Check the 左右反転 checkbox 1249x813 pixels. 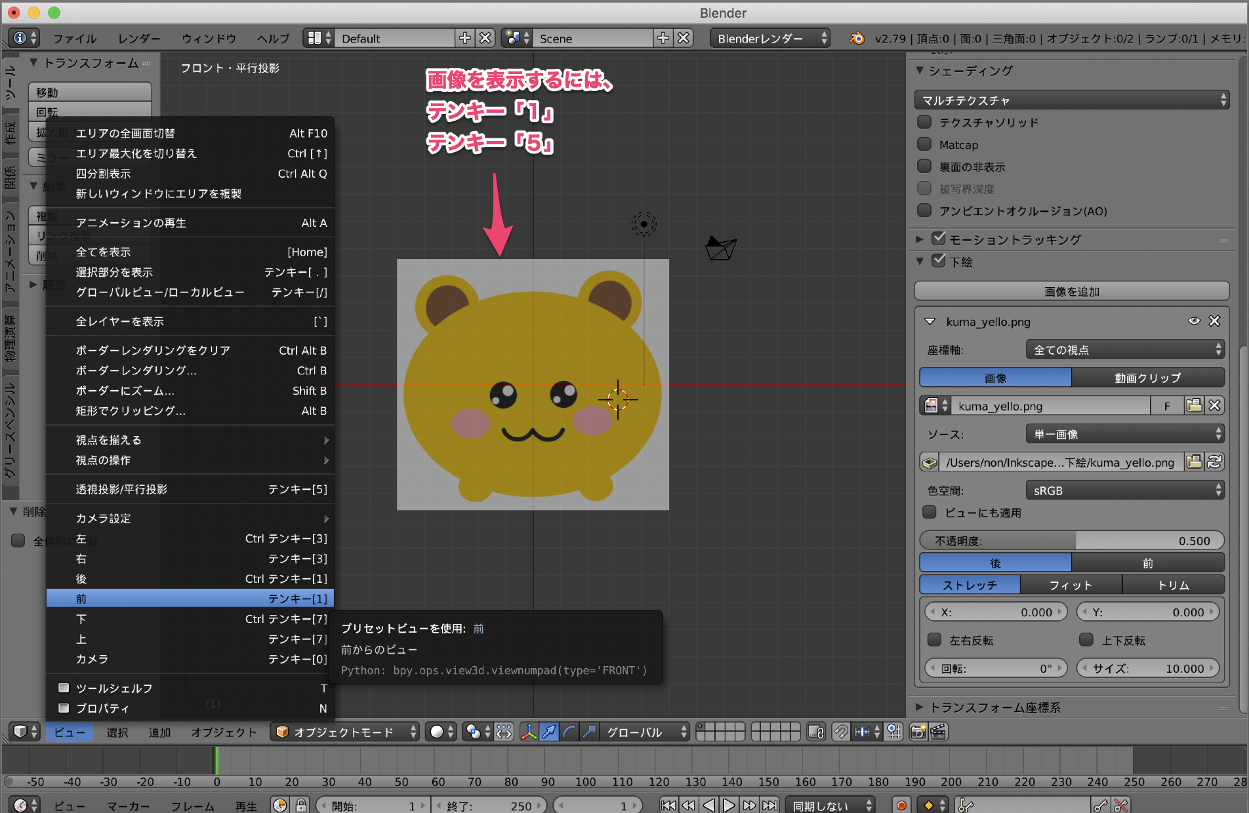tap(933, 640)
